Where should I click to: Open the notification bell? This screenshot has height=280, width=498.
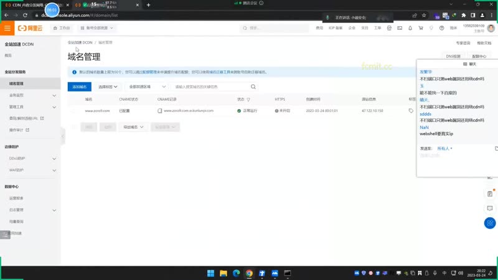410,28
